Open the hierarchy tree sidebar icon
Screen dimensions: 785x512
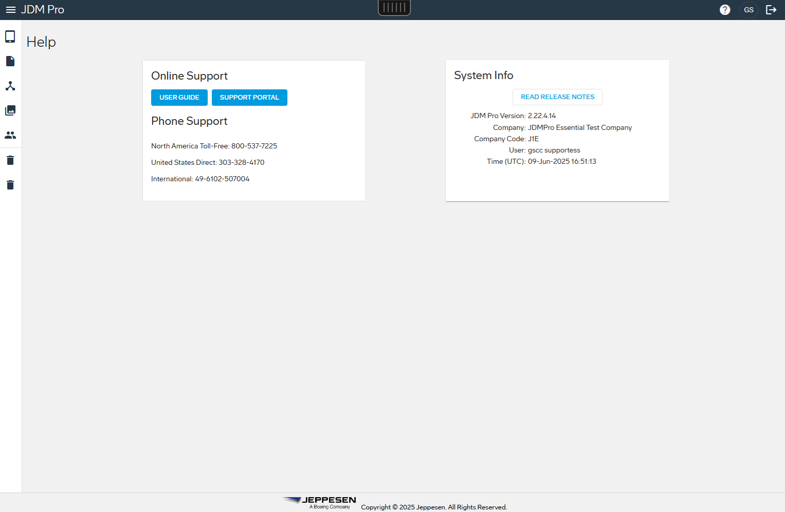pos(10,86)
